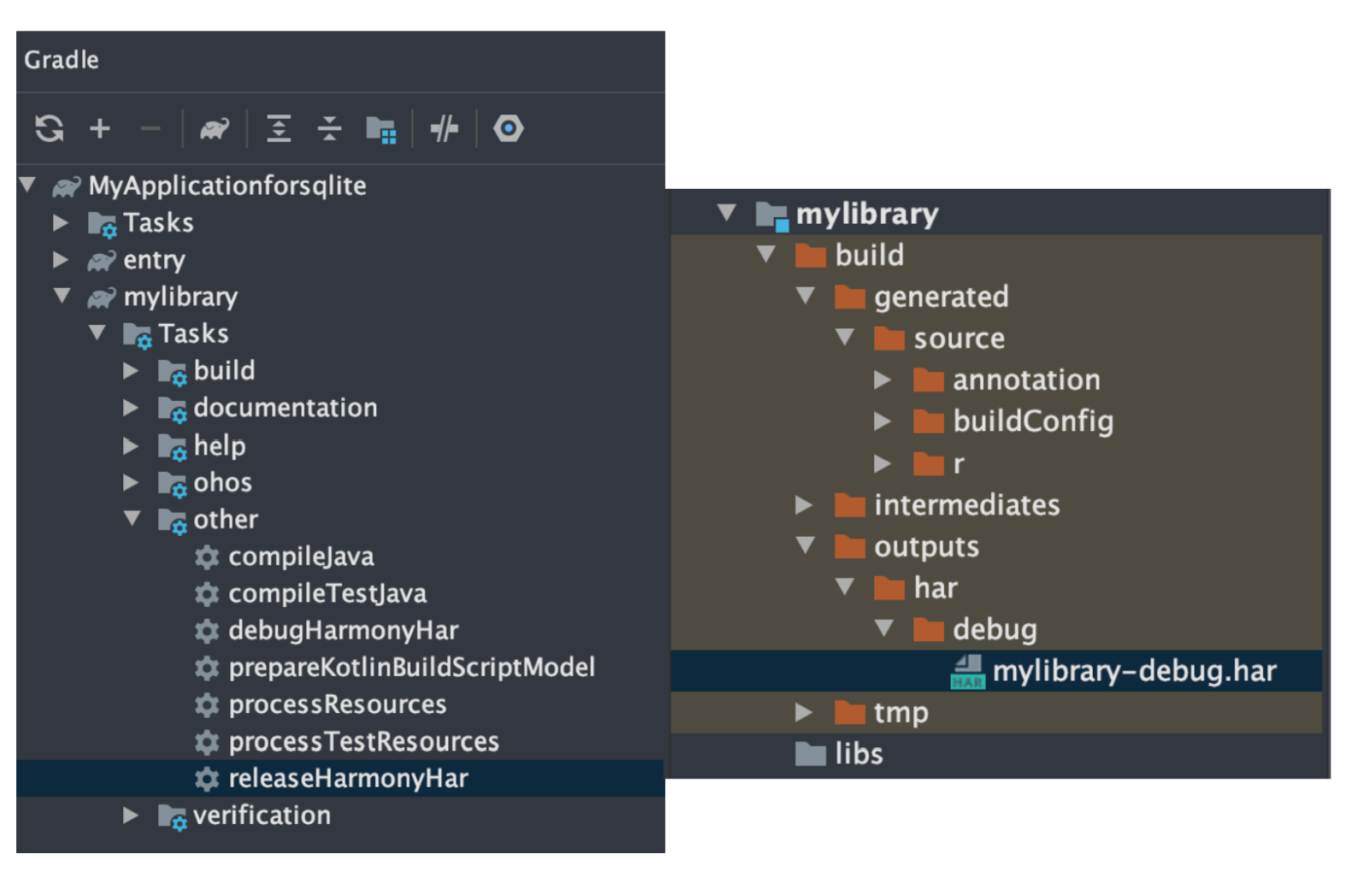Select the compileJava task
The width and height of the screenshot is (1370, 877).
click(301, 556)
